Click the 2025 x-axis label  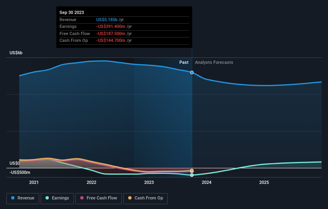tap(264, 183)
